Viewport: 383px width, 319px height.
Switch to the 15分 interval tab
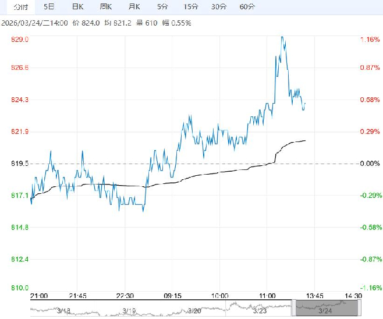190,7
